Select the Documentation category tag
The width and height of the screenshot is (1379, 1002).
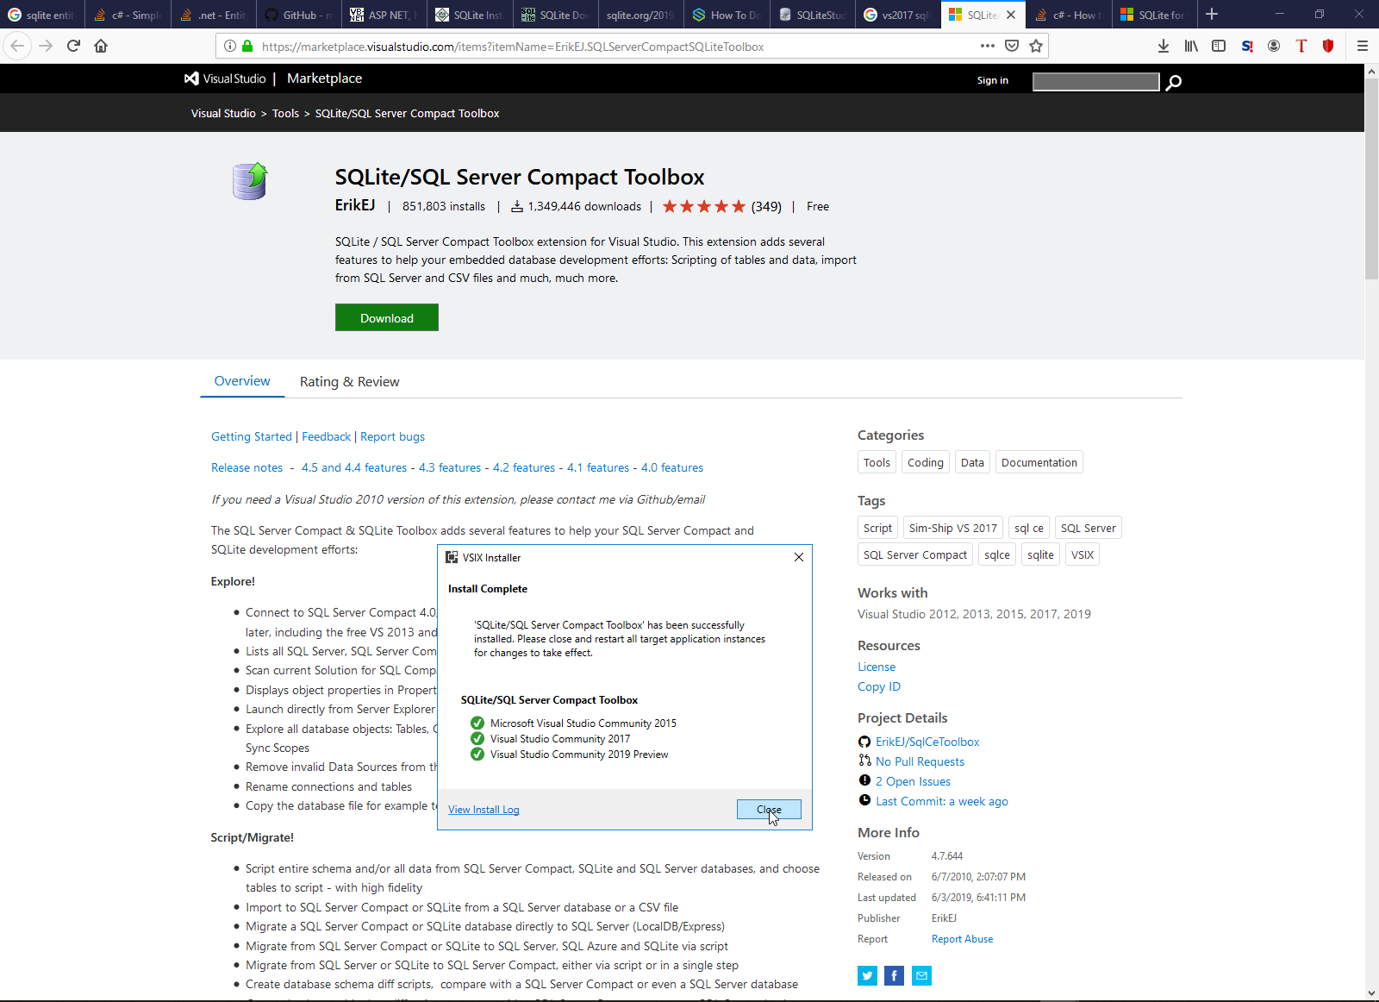[1039, 462]
